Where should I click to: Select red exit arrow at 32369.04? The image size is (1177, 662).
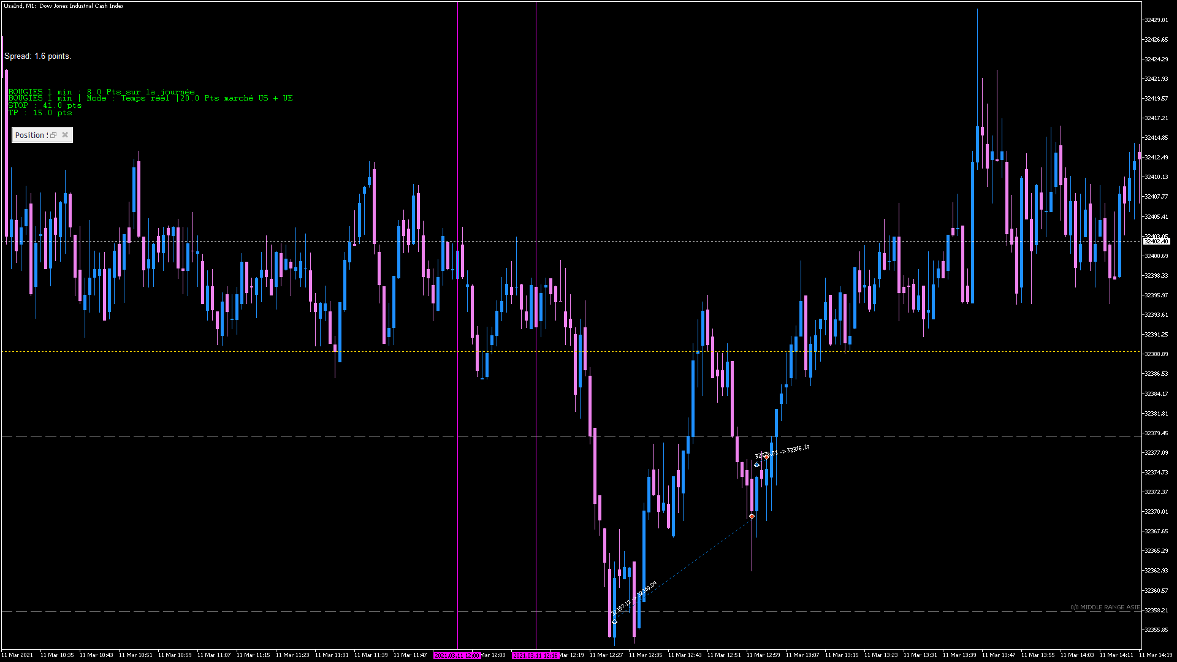pyautogui.click(x=752, y=517)
